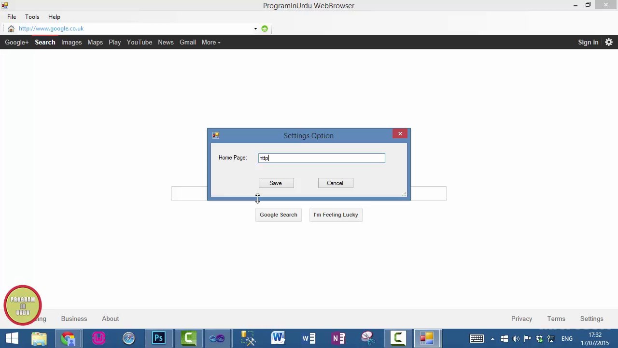Viewport: 618px width, 348px height.
Task: Open the Settings footer link
Action: pos(592,319)
